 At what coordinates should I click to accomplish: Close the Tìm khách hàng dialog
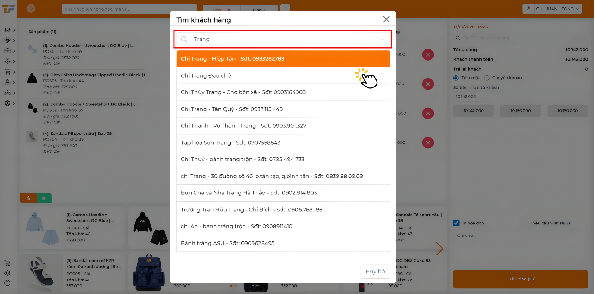[386, 19]
